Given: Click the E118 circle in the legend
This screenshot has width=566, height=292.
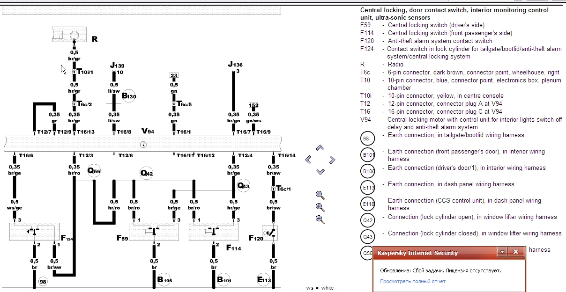Looking at the screenshot, I should coord(368,204).
